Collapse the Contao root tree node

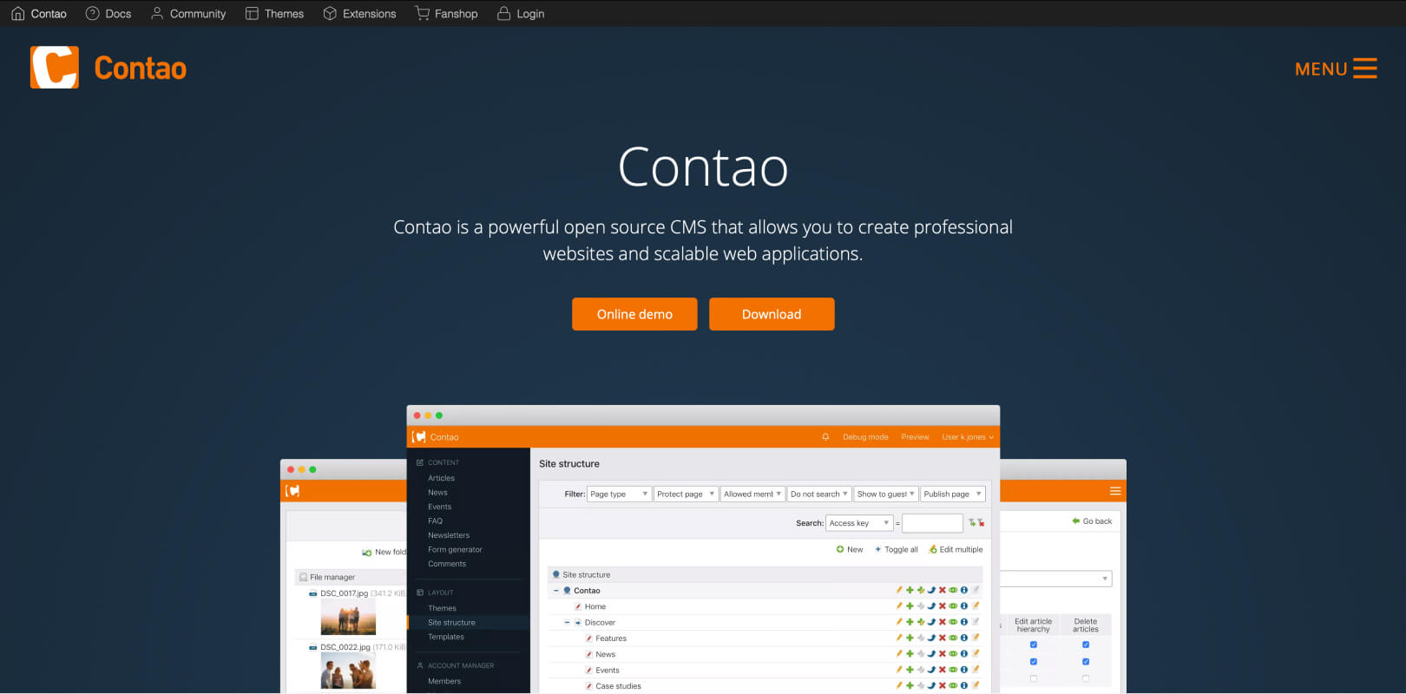click(x=556, y=591)
